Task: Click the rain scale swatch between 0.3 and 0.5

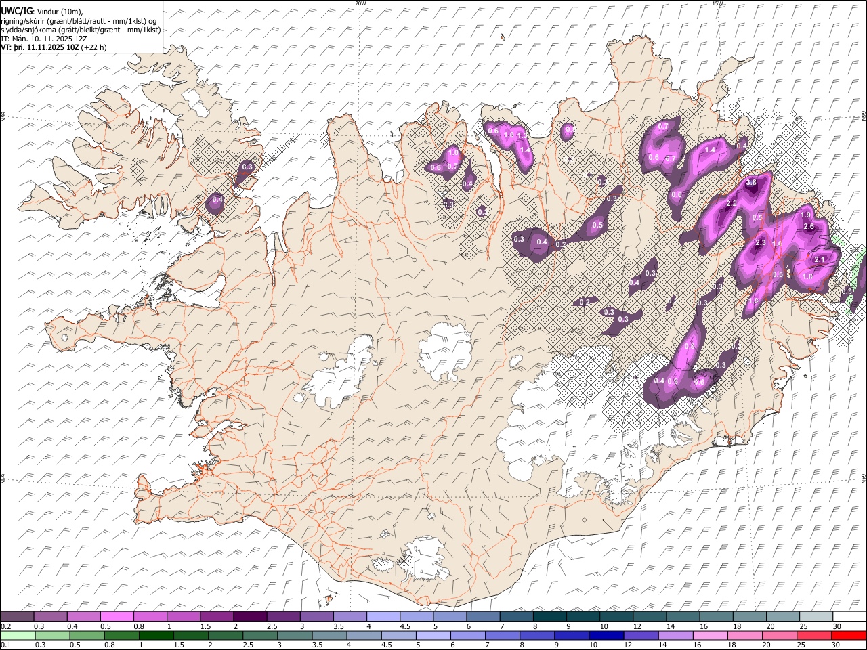Action: [53, 635]
